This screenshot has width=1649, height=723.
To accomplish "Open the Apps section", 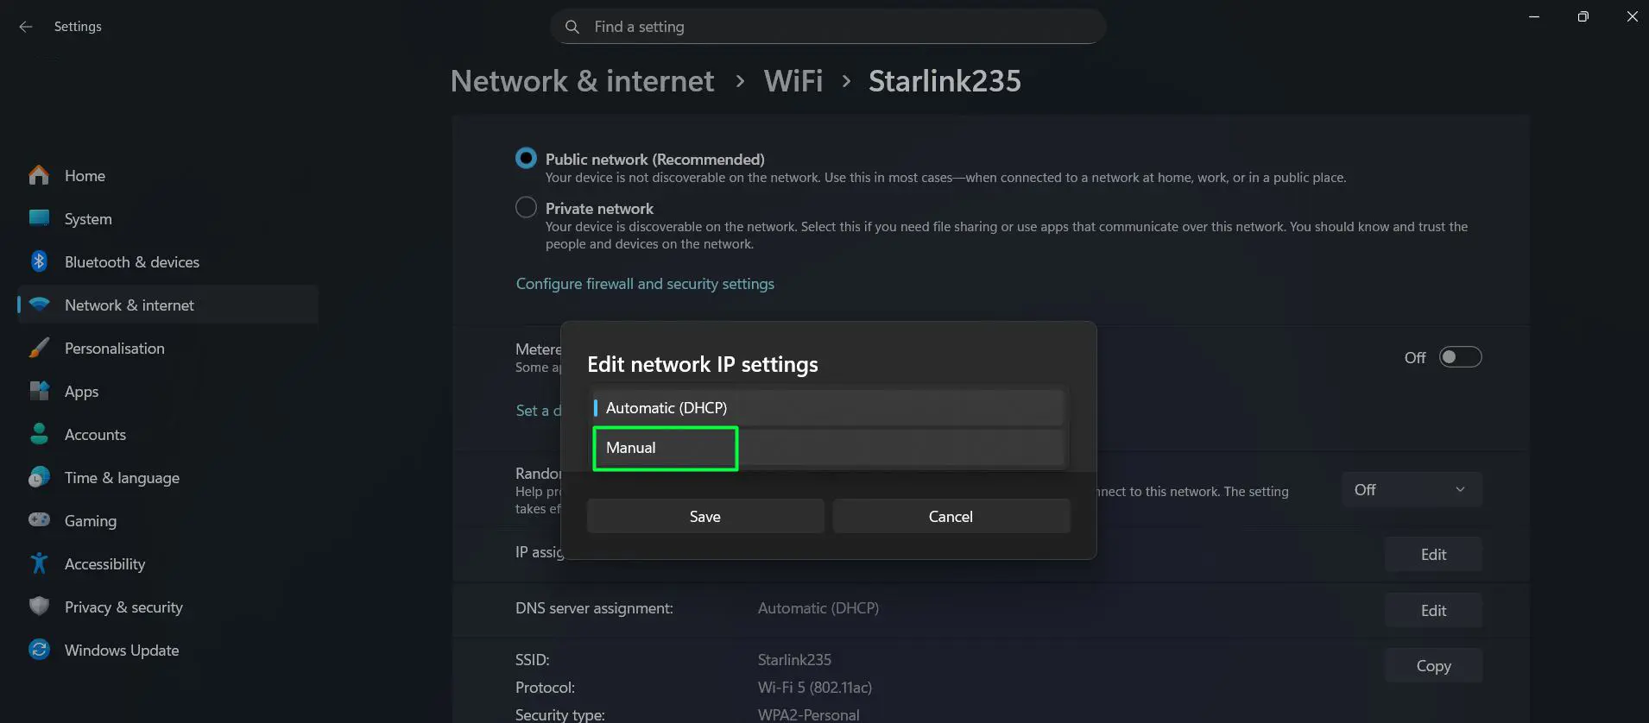I will point(81,391).
